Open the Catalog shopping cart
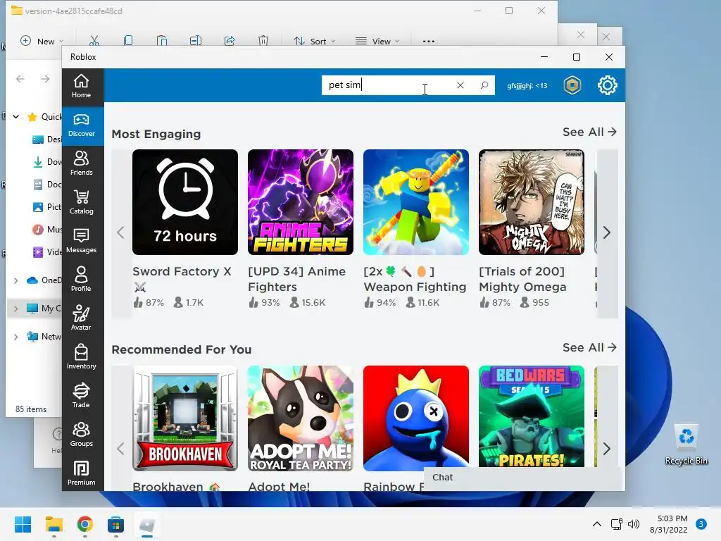This screenshot has width=721, height=541. [x=82, y=203]
